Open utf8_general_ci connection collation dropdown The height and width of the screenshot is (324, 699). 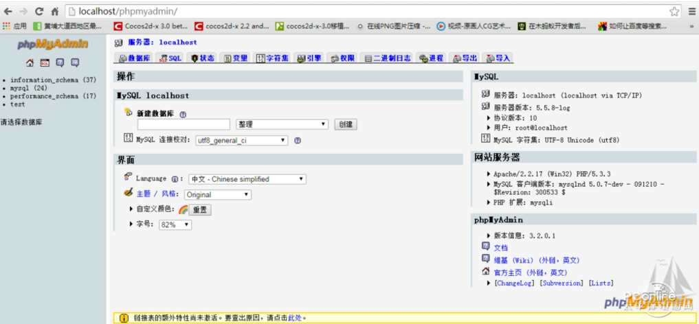pos(242,141)
